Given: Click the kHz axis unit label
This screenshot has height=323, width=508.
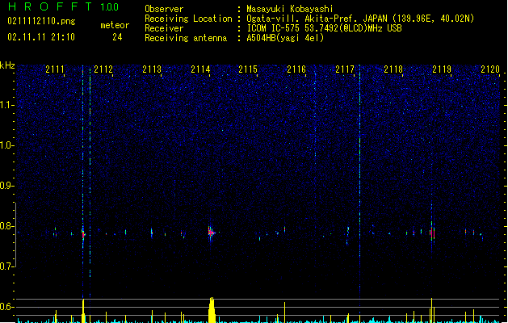Looking at the screenshot, I should (7, 65).
